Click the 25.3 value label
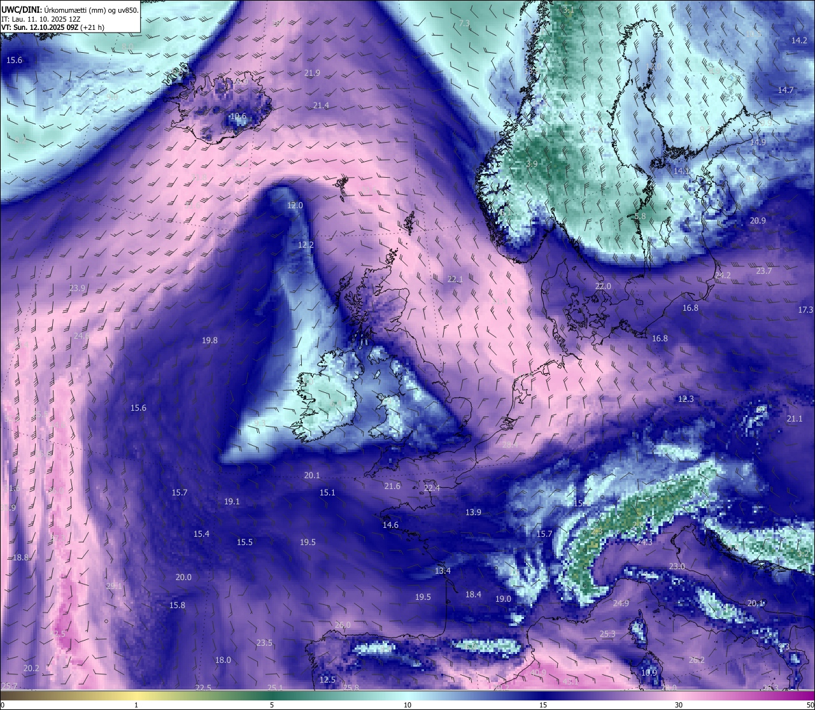 pos(607,634)
